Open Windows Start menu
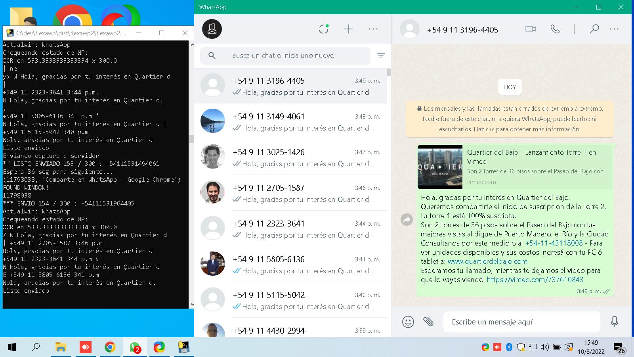634x357 pixels. (12, 347)
